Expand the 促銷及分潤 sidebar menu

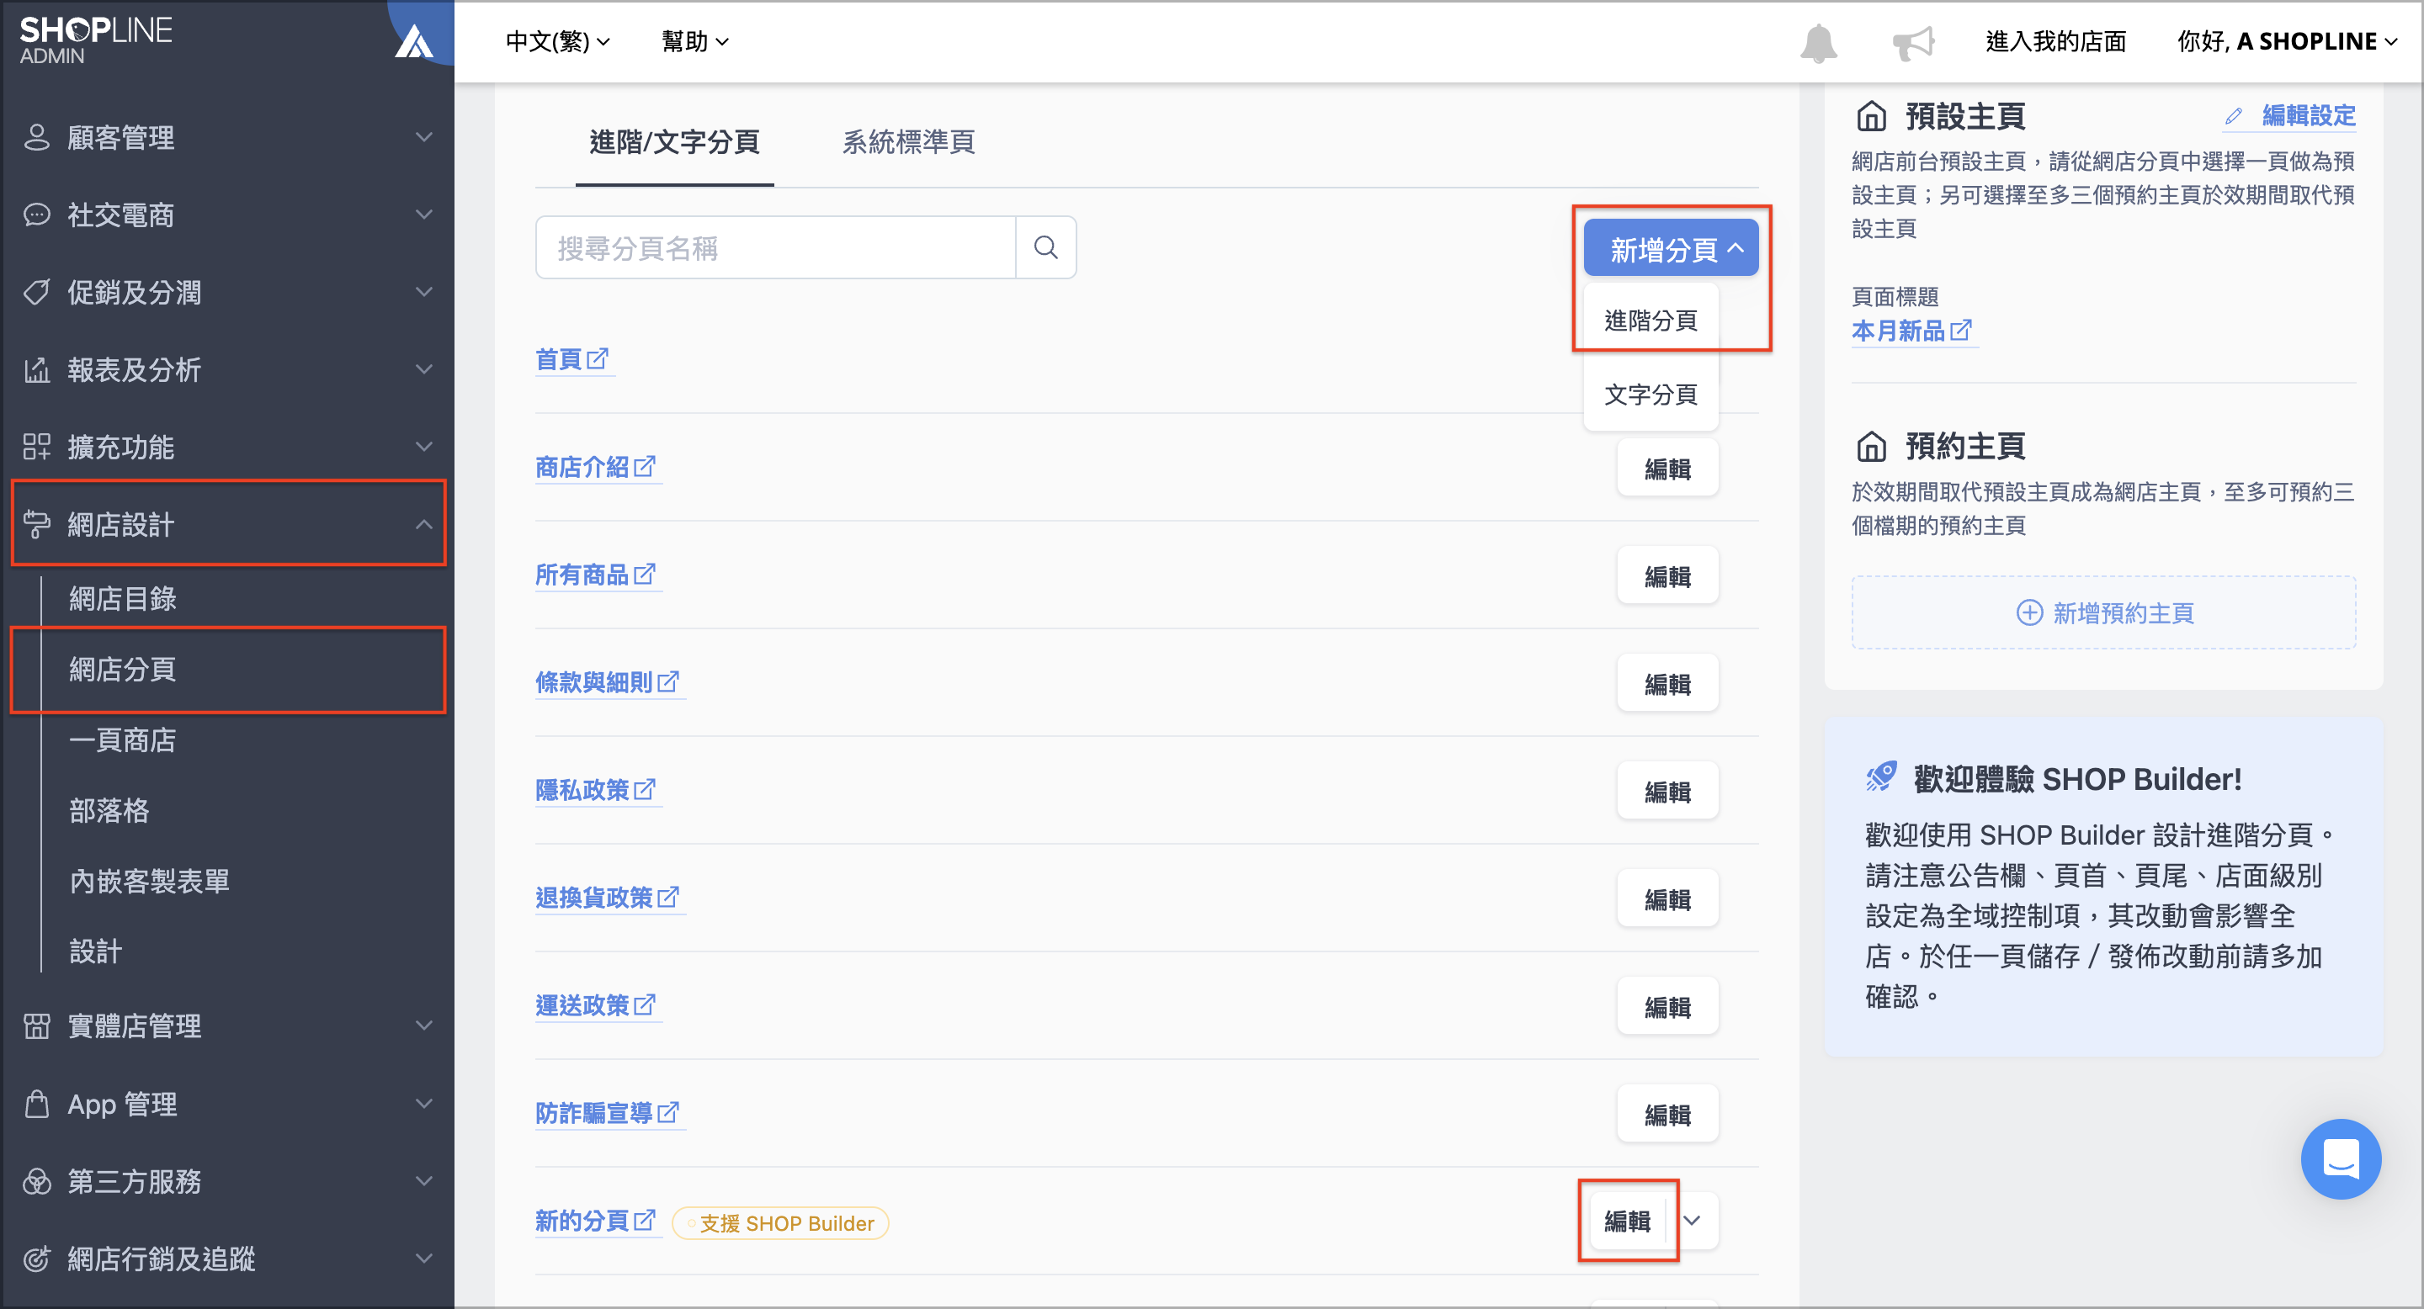pyautogui.click(x=424, y=292)
